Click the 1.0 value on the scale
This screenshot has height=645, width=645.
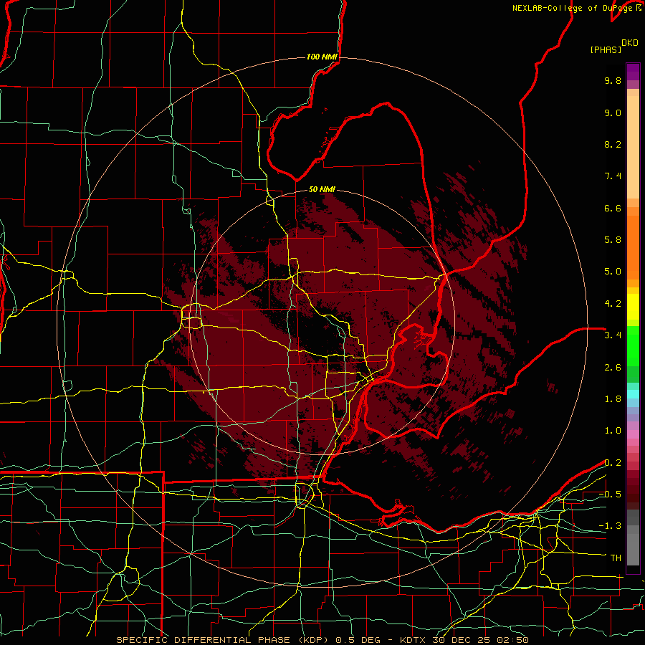tap(613, 431)
